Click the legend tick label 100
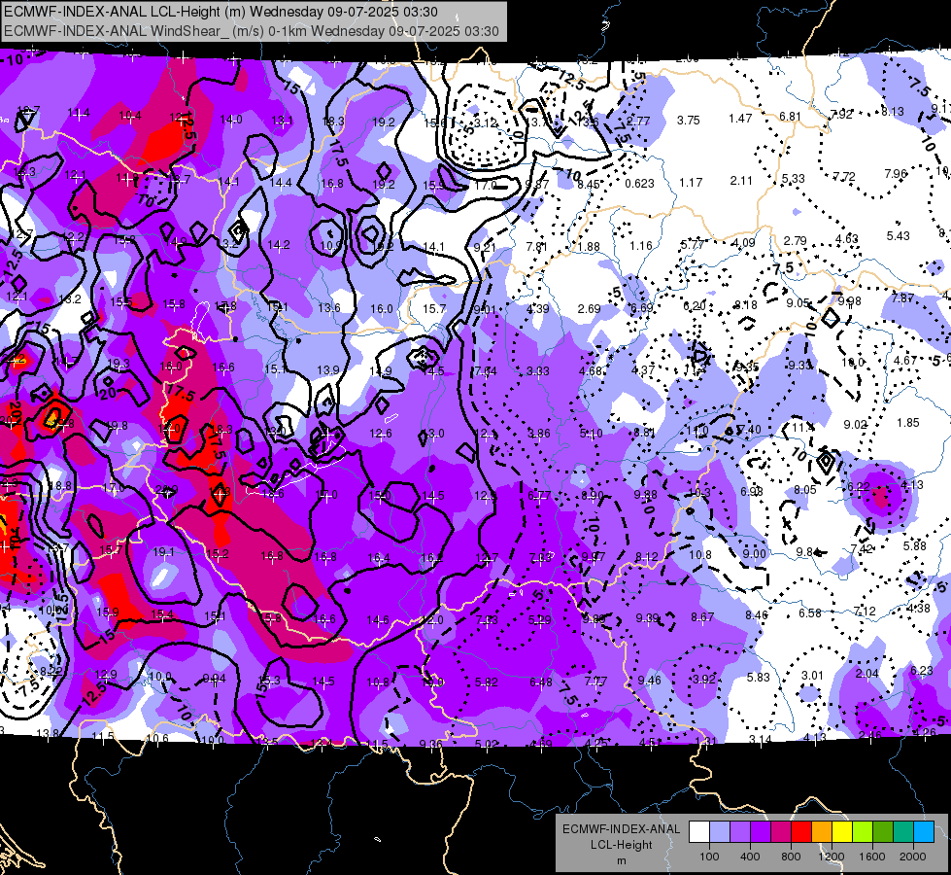This screenshot has height=875, width=951. [x=709, y=857]
